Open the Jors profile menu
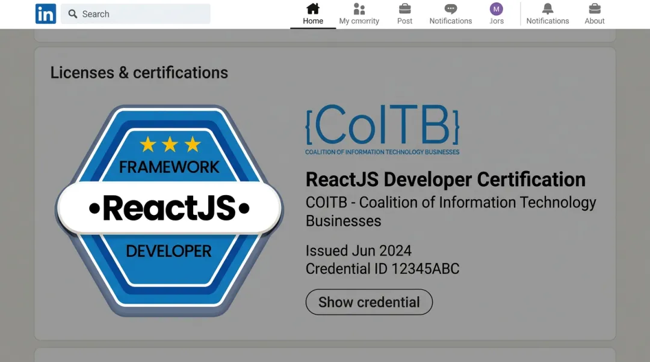The width and height of the screenshot is (650, 362). 496,14
